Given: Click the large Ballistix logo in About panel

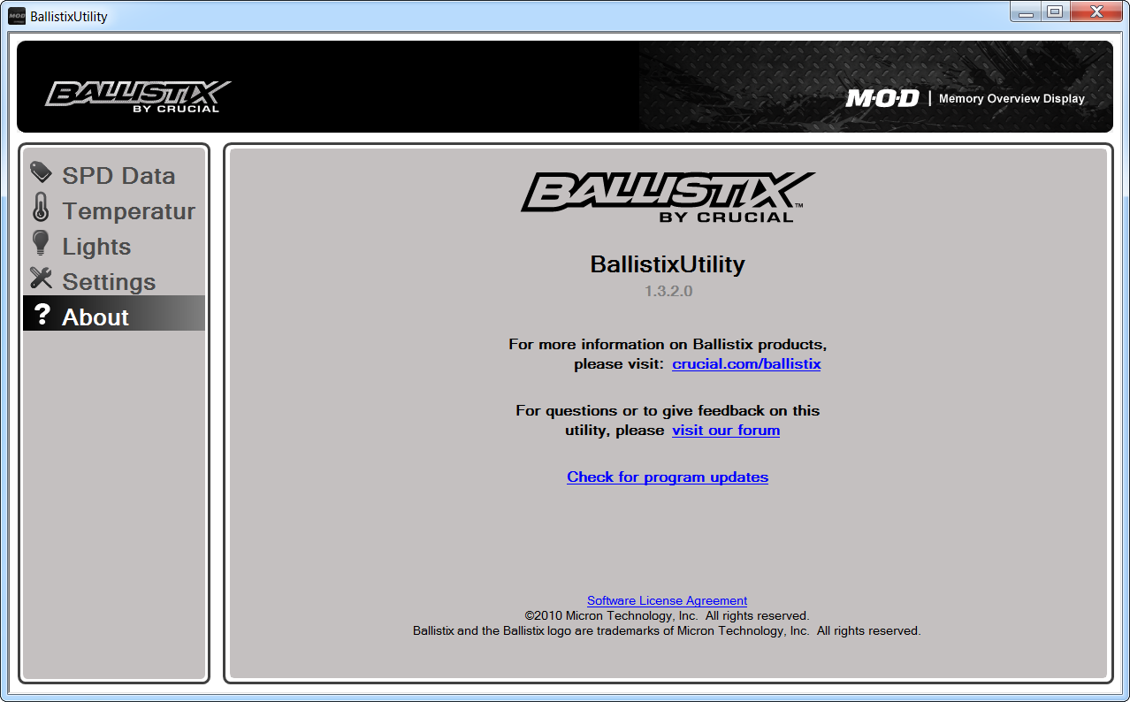Looking at the screenshot, I should click(667, 197).
